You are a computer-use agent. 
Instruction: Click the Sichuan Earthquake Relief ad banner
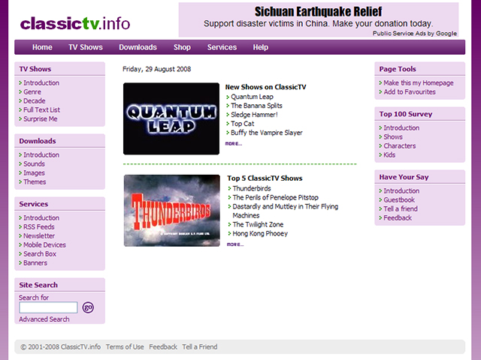coord(319,19)
